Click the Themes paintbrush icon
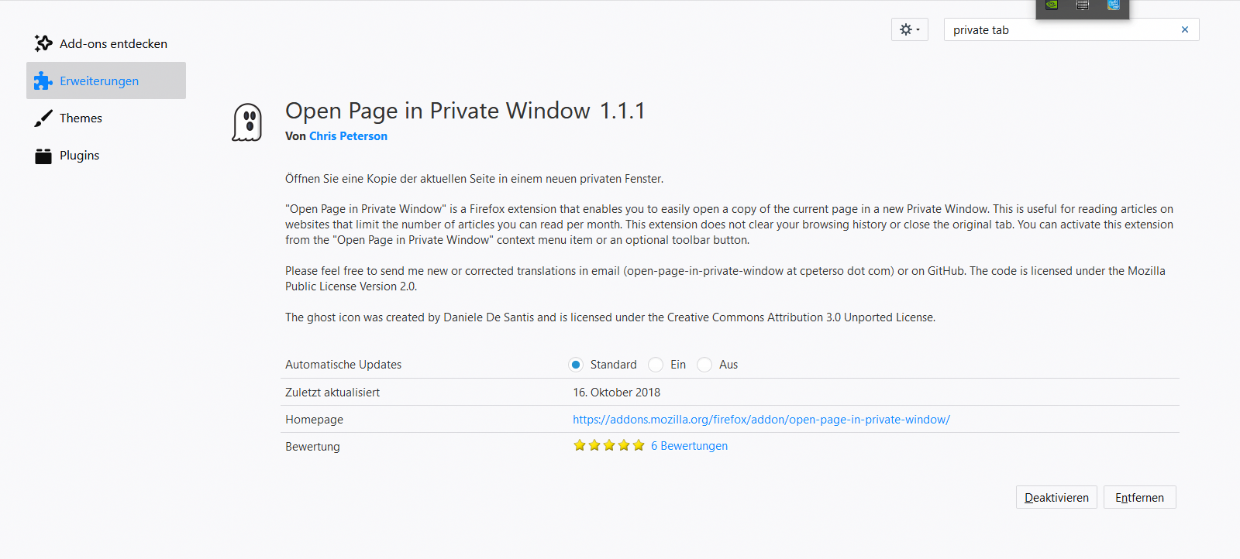1240x559 pixels. pos(43,118)
